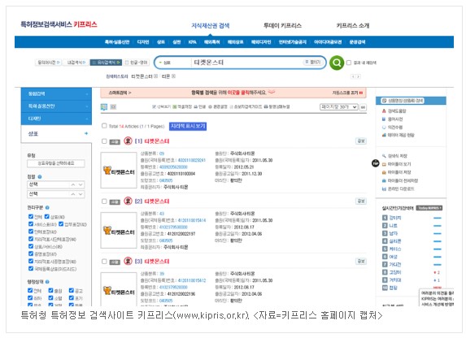Expand the 통합검색 sidebar section

pyautogui.click(x=56, y=94)
